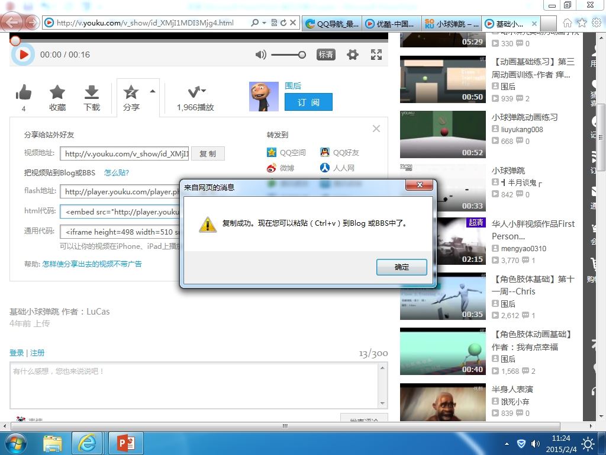Select the html代码 embed field
This screenshot has height=455, width=606.
121,212
